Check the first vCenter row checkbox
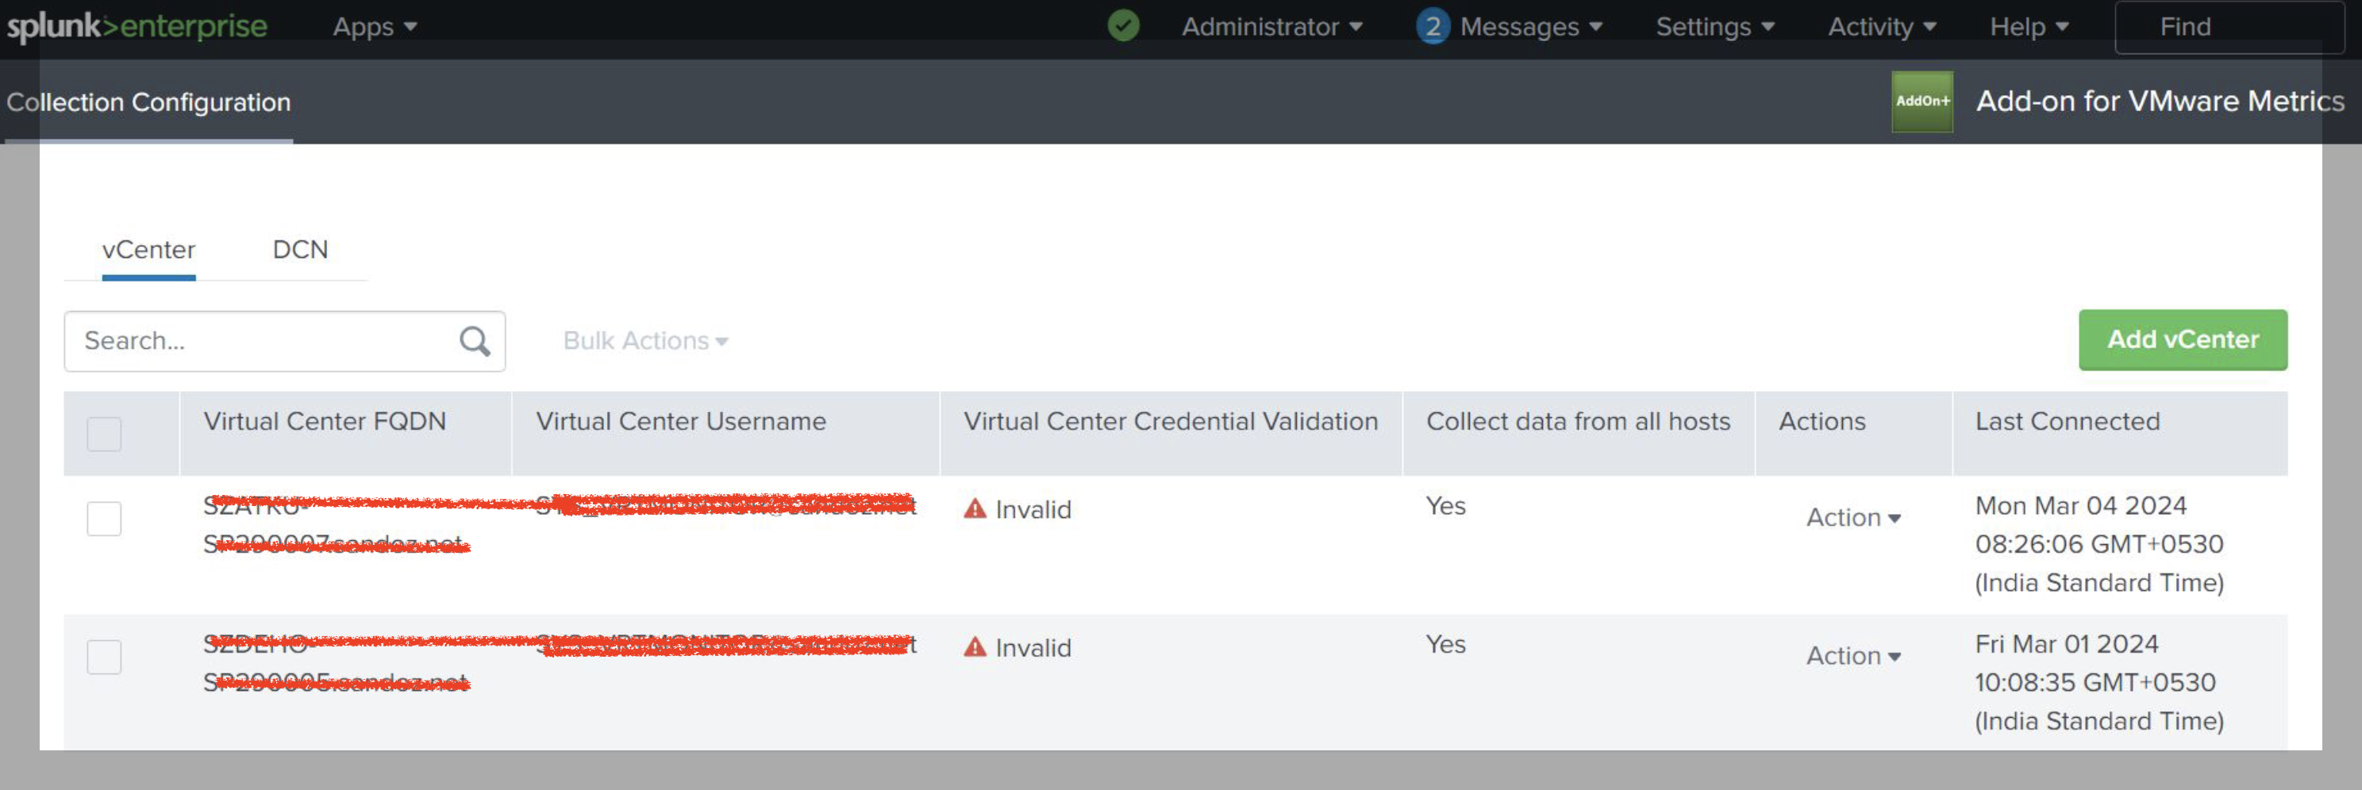Viewport: 2362px width, 790px height. pyautogui.click(x=104, y=519)
